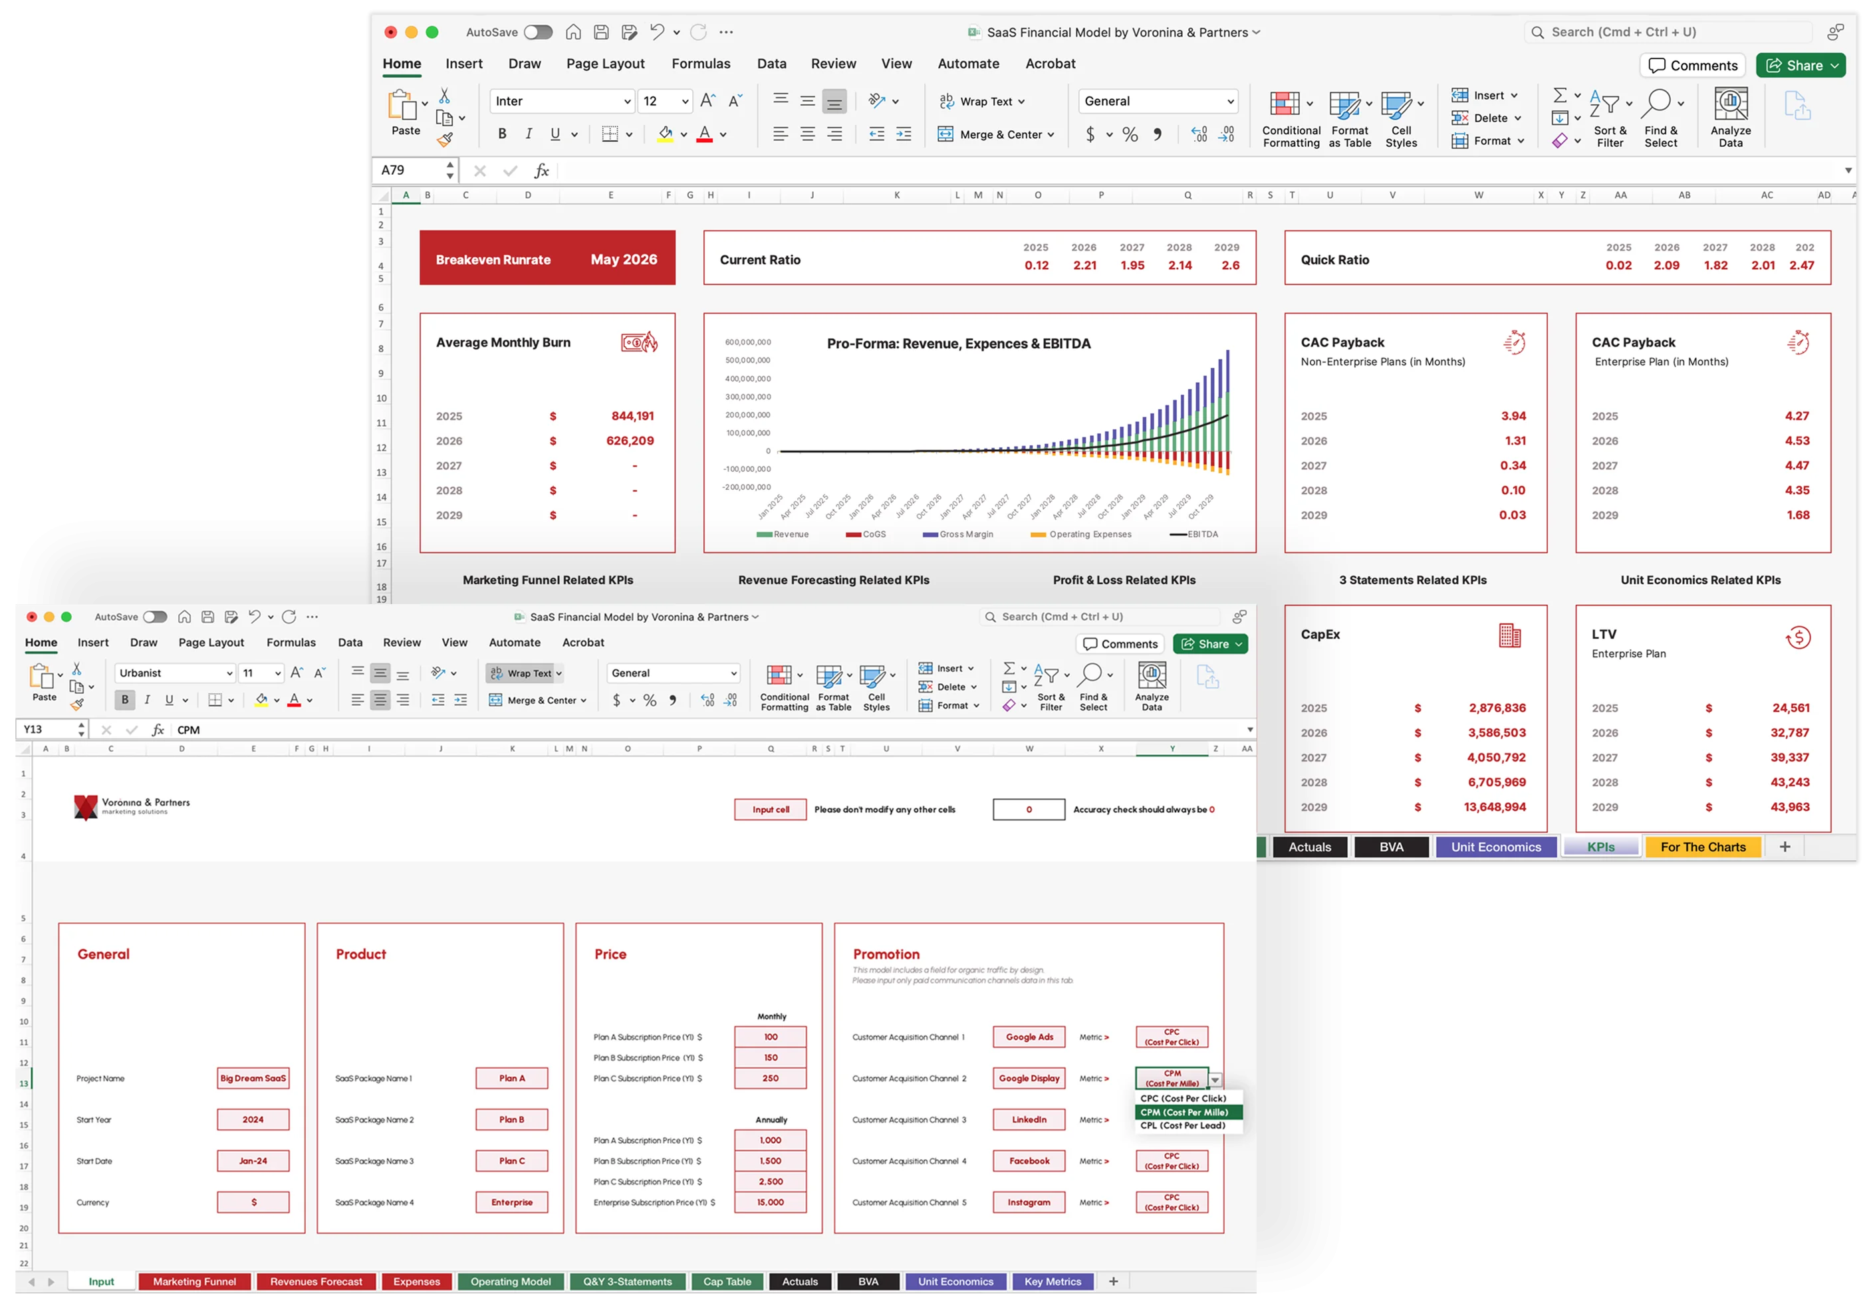Screen dimensions: 1873x1306
Task: Open General number format dropdown in top window
Action: (1230, 102)
